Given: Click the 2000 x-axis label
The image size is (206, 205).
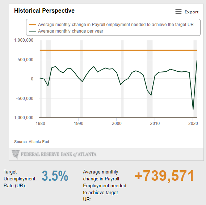Looking at the screenshot, I should pos(117,124).
